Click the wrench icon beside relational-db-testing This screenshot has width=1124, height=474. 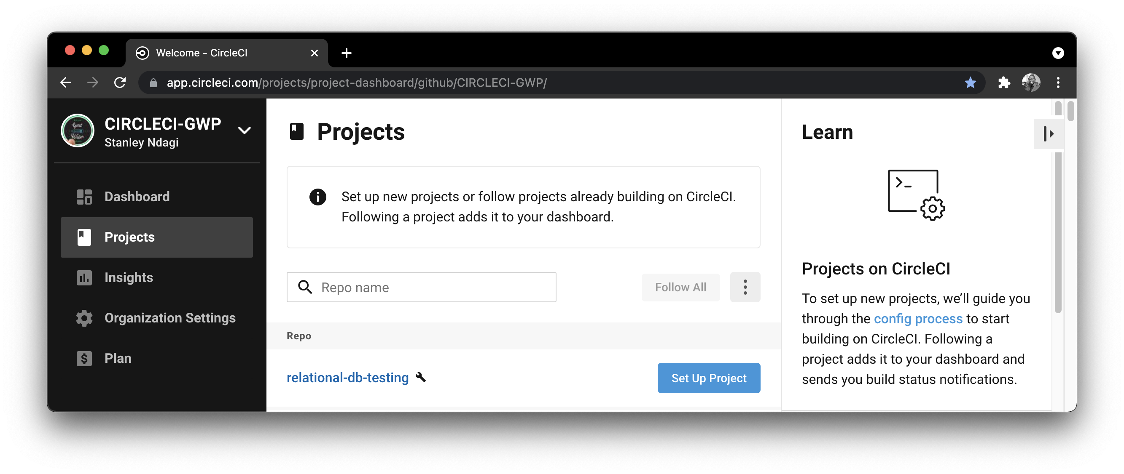420,378
